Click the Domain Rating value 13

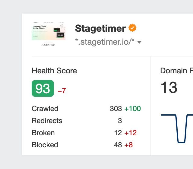point(169,88)
